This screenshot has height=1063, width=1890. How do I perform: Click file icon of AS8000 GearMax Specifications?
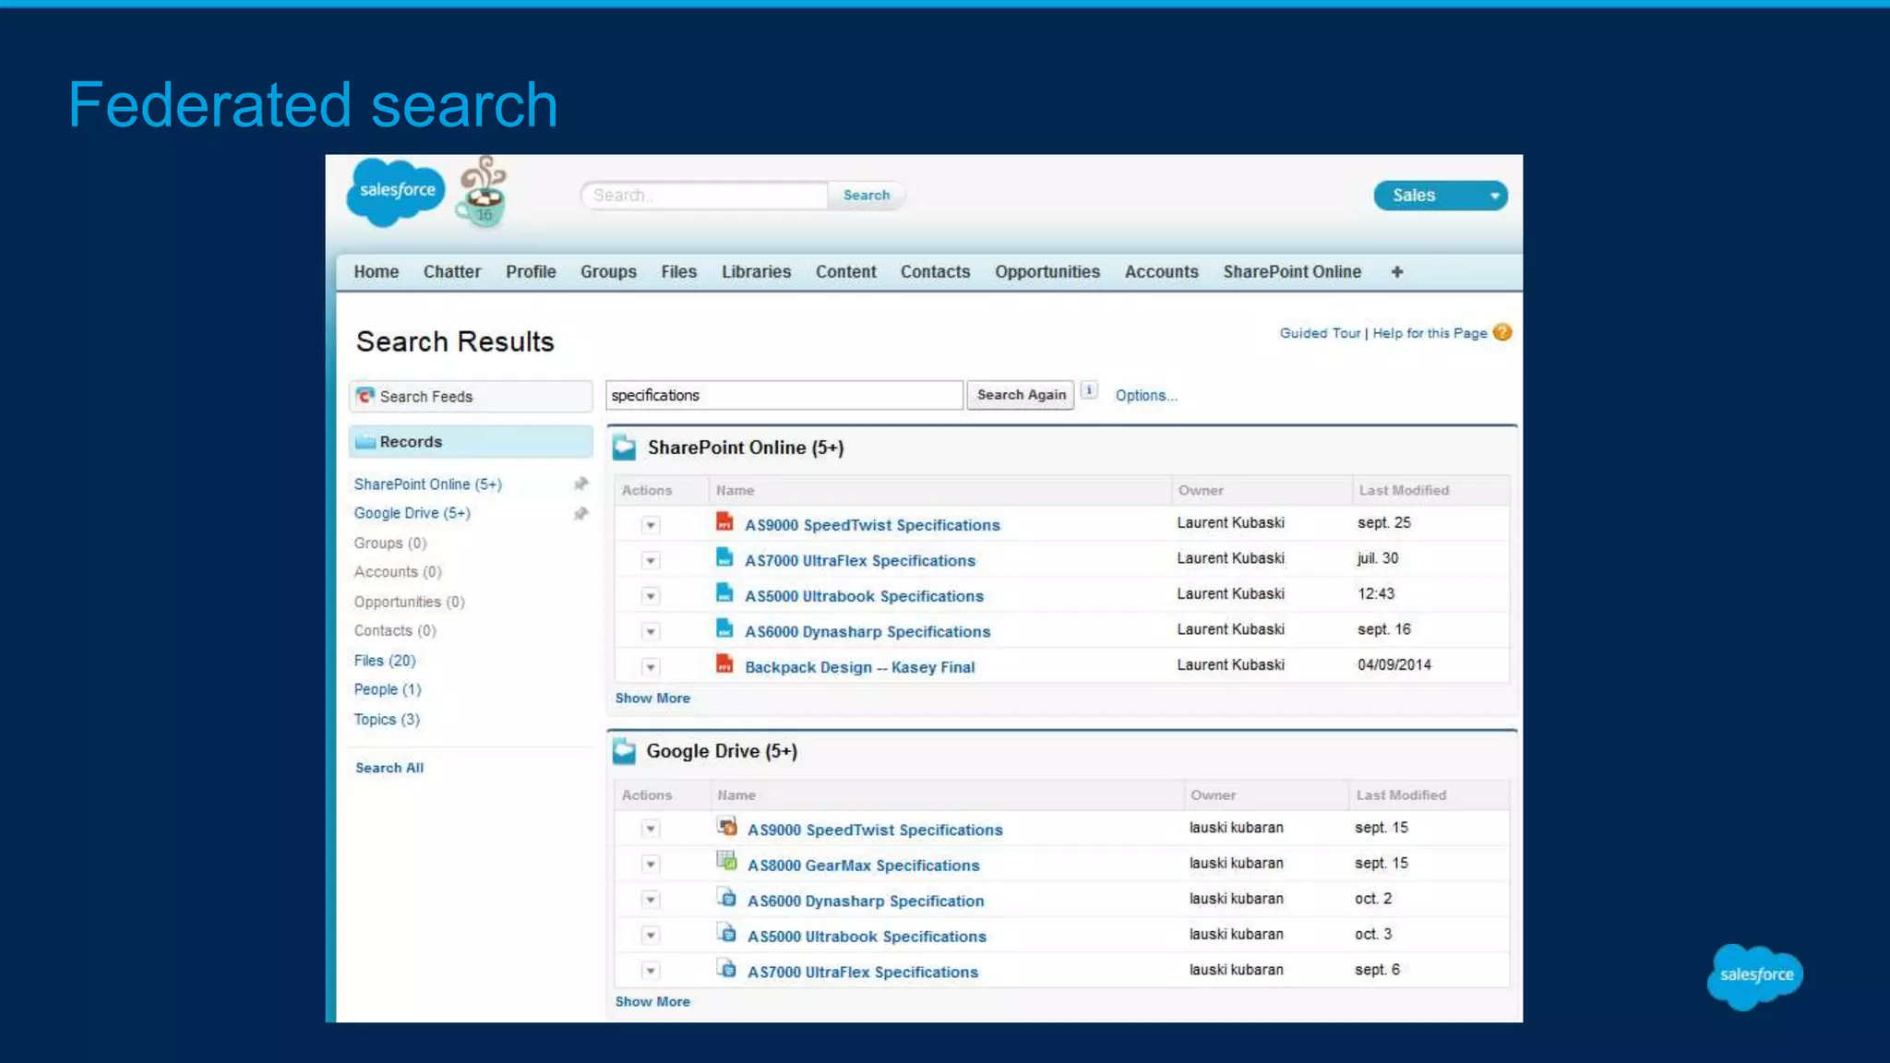tap(727, 862)
